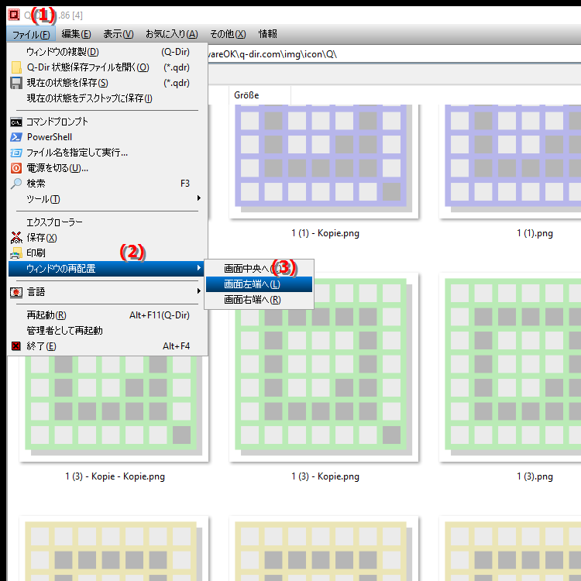Click the magnifier icon beside 検索
Screen dimensions: 581x581
pyautogui.click(x=16, y=184)
